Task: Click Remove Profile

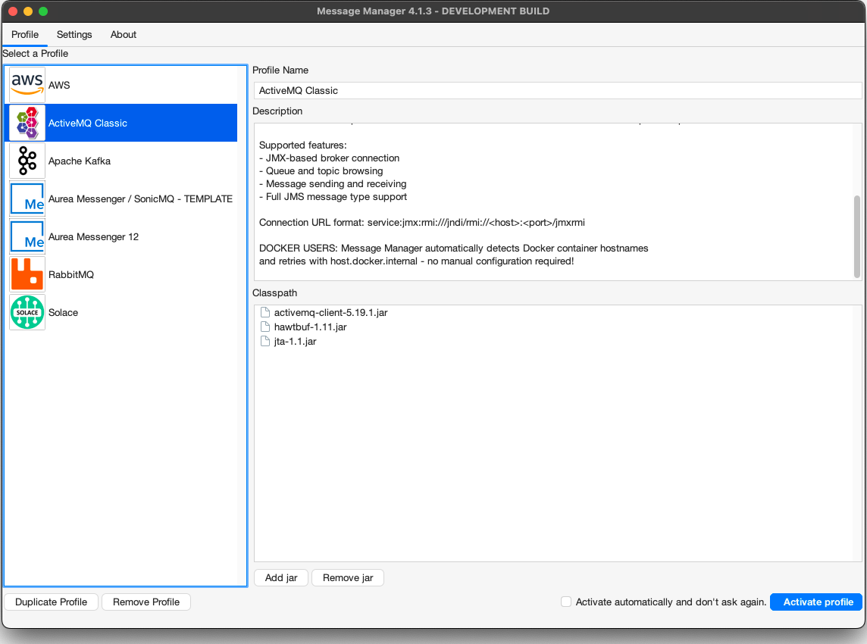Action: coord(146,602)
